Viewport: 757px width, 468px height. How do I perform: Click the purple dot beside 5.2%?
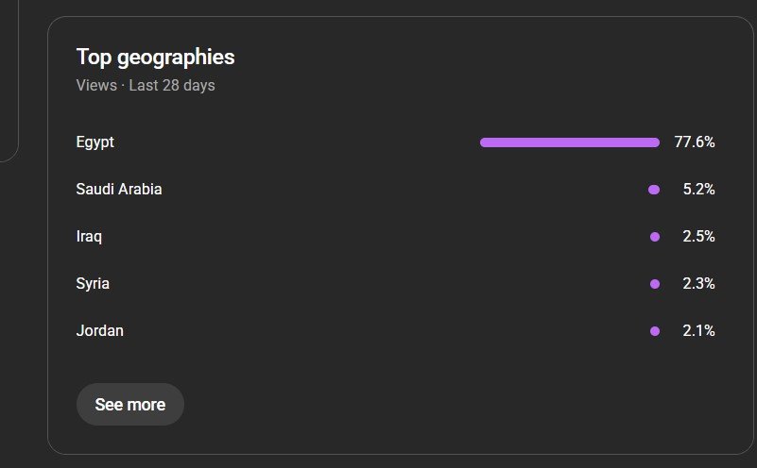pos(654,190)
